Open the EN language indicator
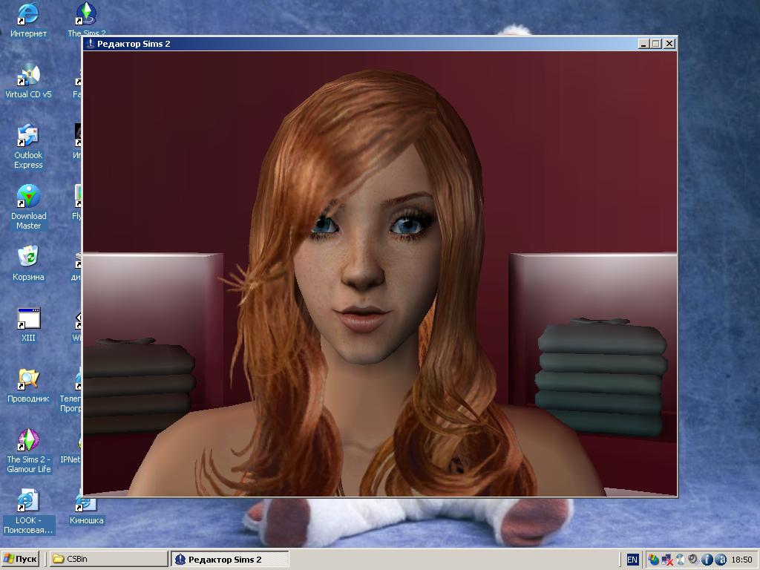Viewport: 760px width, 570px height. (x=632, y=560)
